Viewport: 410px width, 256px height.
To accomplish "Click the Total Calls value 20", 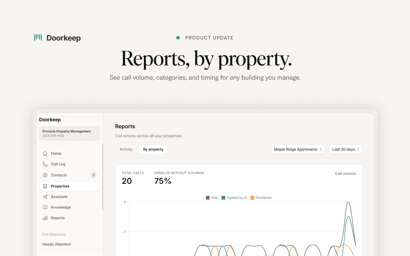I will 127,181.
